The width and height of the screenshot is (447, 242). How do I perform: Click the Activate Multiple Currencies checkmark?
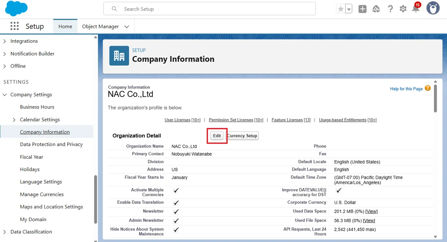point(176,190)
